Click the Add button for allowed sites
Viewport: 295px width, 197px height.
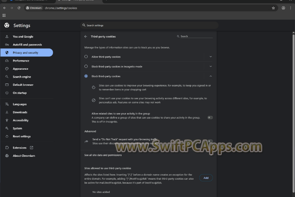(206, 178)
